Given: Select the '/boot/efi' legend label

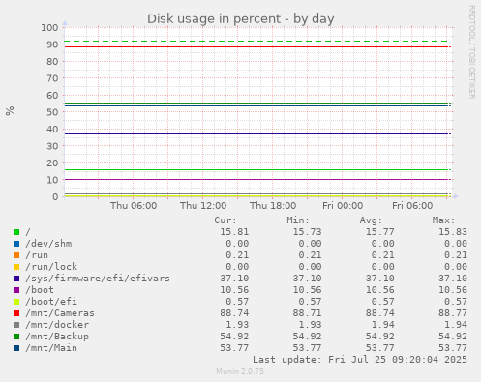Looking at the screenshot, I should coord(51,302).
